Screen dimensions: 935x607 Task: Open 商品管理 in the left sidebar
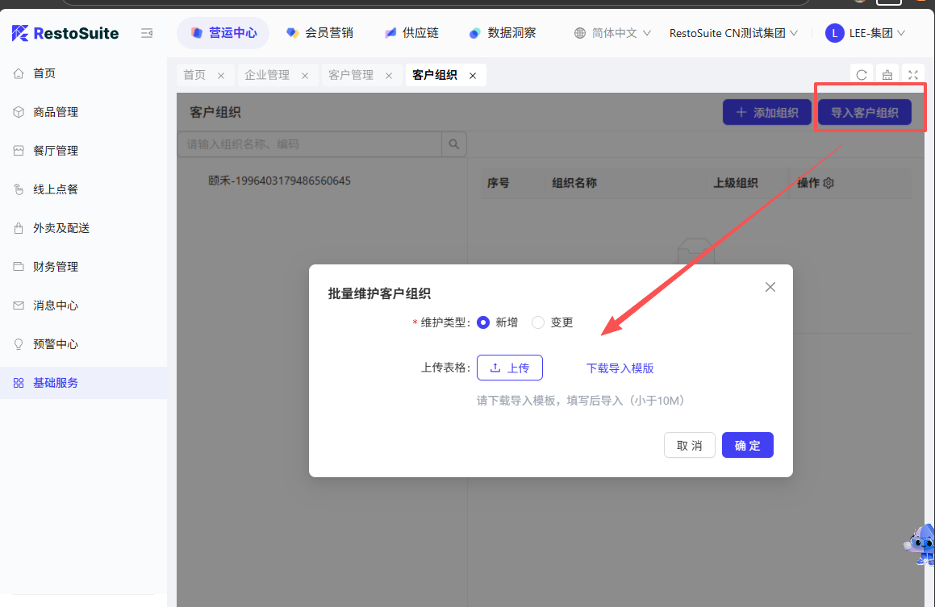click(56, 112)
